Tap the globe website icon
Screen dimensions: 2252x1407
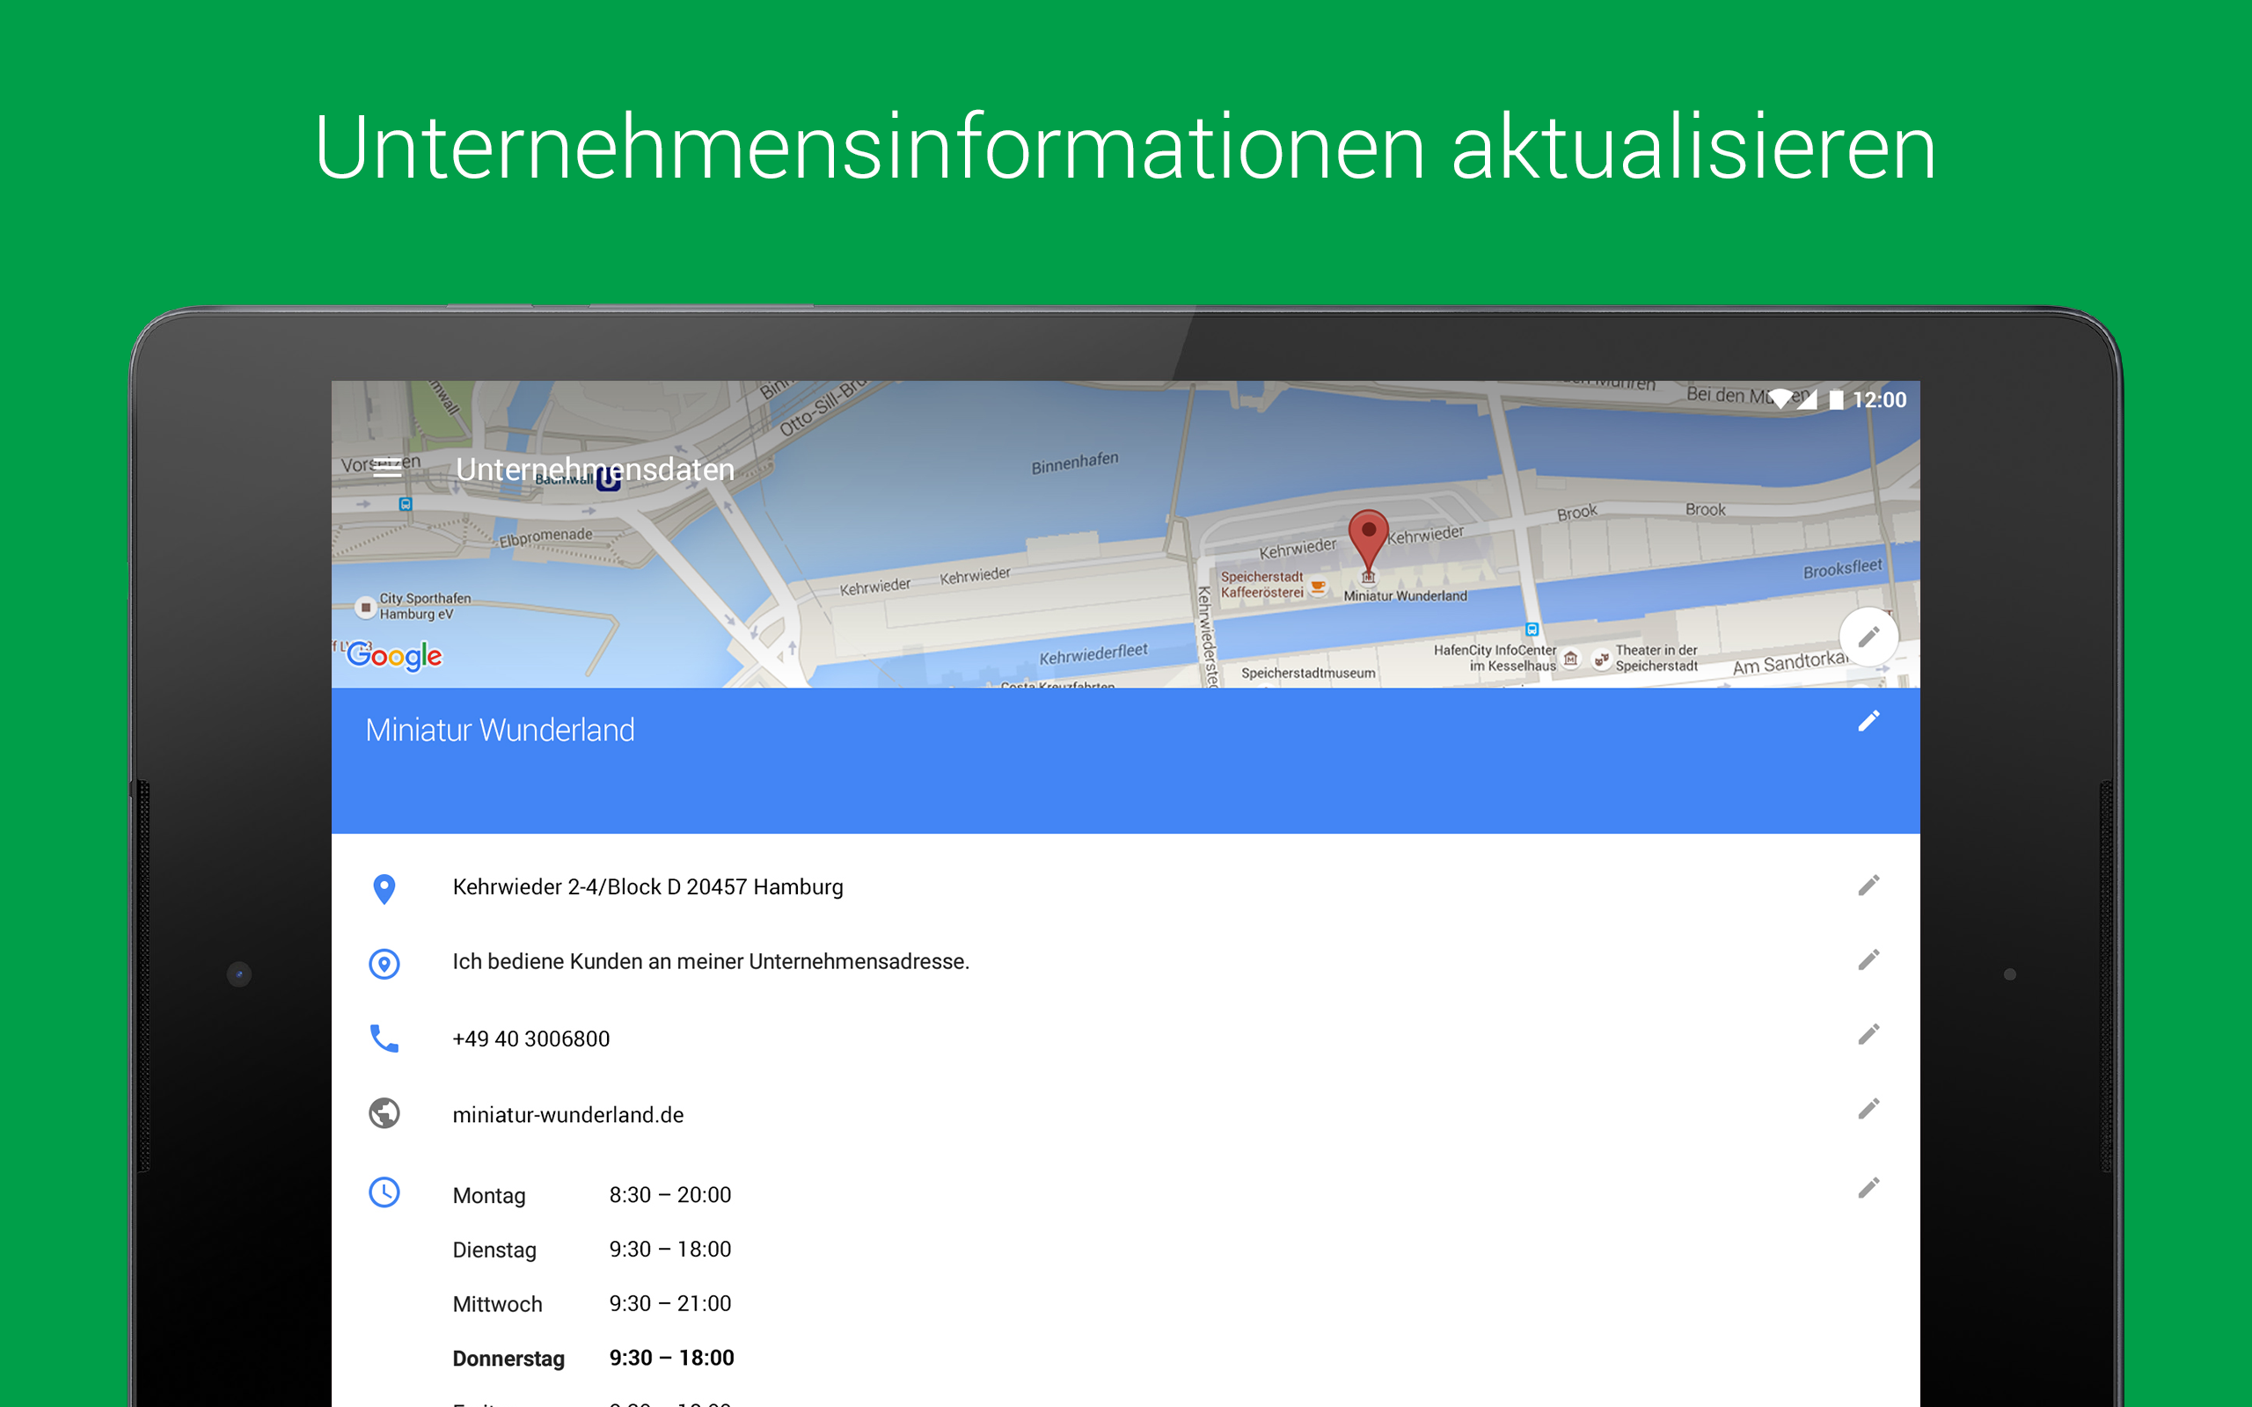click(x=384, y=1113)
